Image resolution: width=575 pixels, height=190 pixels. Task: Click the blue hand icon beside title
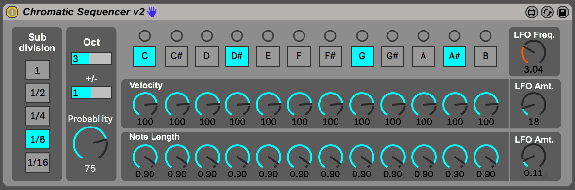pyautogui.click(x=152, y=12)
